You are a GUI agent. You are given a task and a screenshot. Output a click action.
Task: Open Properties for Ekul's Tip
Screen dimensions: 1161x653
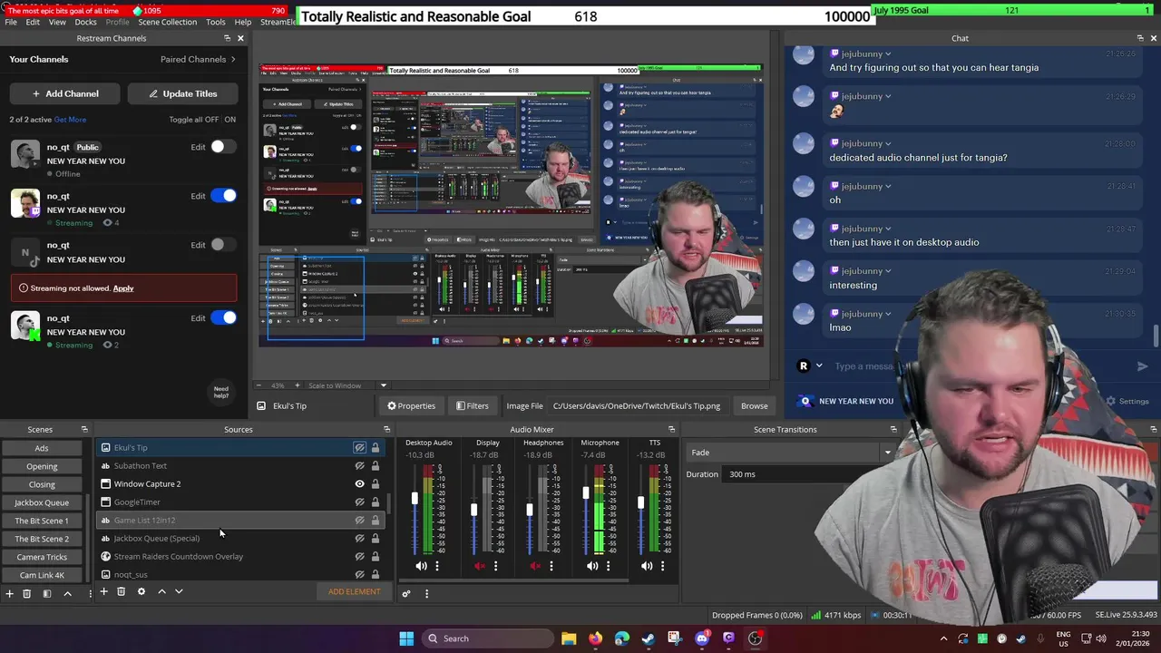pyautogui.click(x=411, y=406)
